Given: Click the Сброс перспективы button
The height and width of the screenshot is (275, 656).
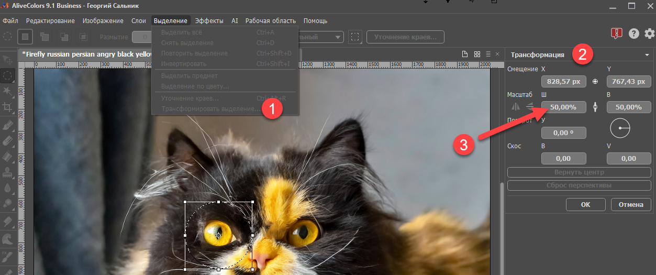Looking at the screenshot, I should pos(579,185).
